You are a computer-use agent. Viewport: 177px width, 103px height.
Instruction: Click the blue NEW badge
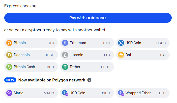click(10, 80)
